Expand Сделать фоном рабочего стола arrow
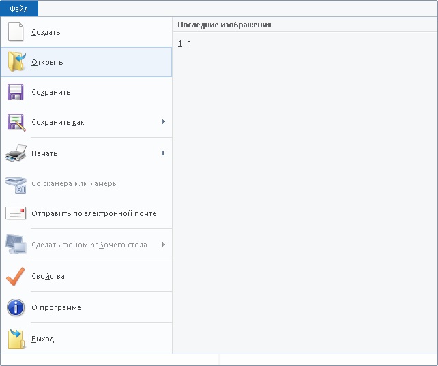This screenshot has width=438, height=366. (x=164, y=245)
